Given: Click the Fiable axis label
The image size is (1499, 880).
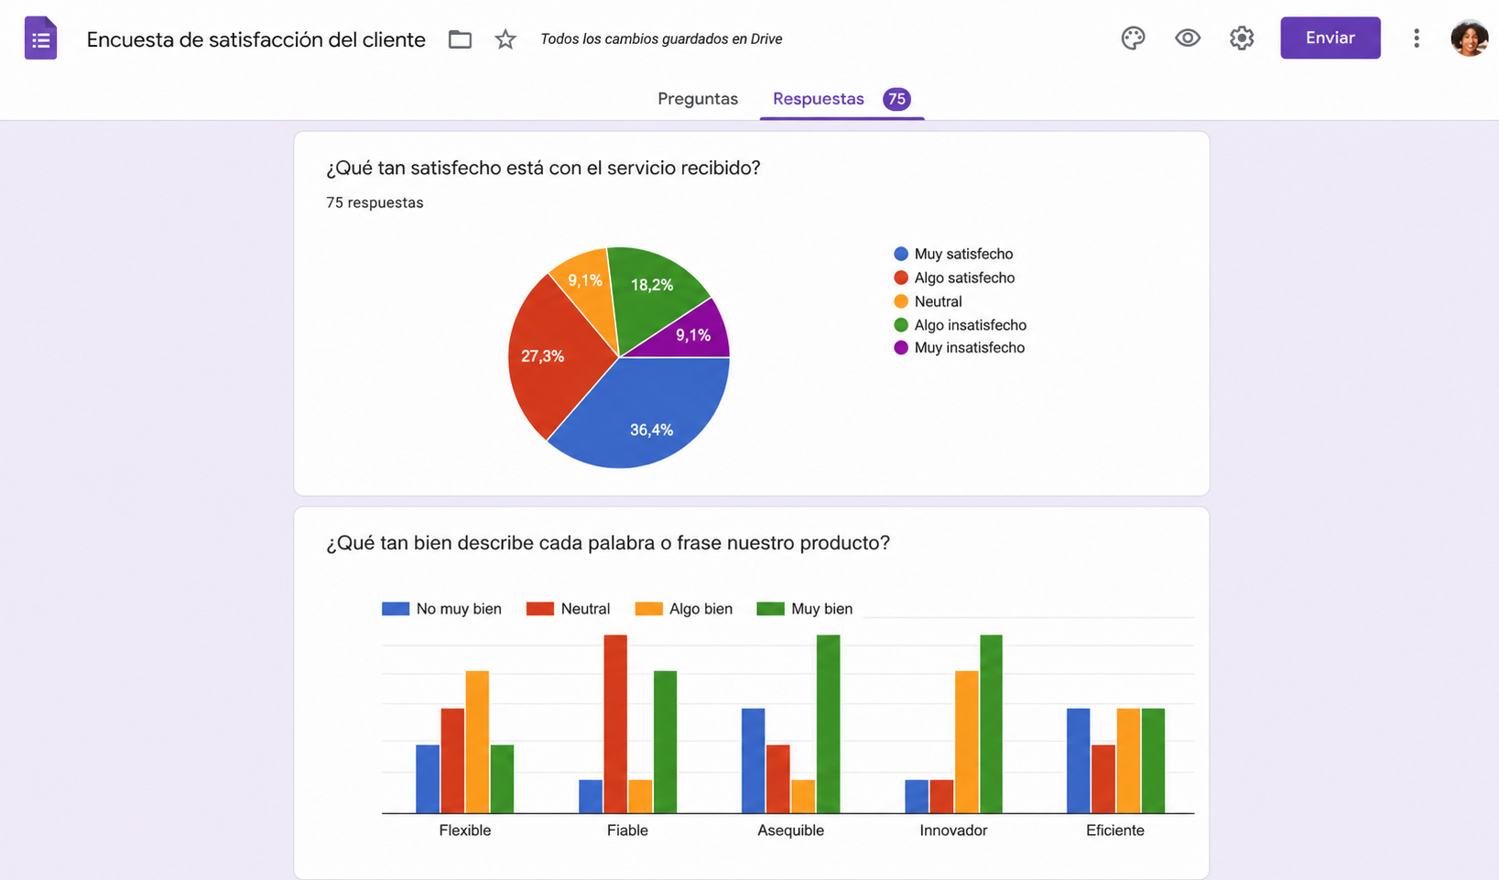Looking at the screenshot, I should click(627, 831).
